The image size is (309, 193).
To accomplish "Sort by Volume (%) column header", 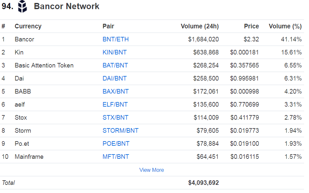I will [x=285, y=26].
